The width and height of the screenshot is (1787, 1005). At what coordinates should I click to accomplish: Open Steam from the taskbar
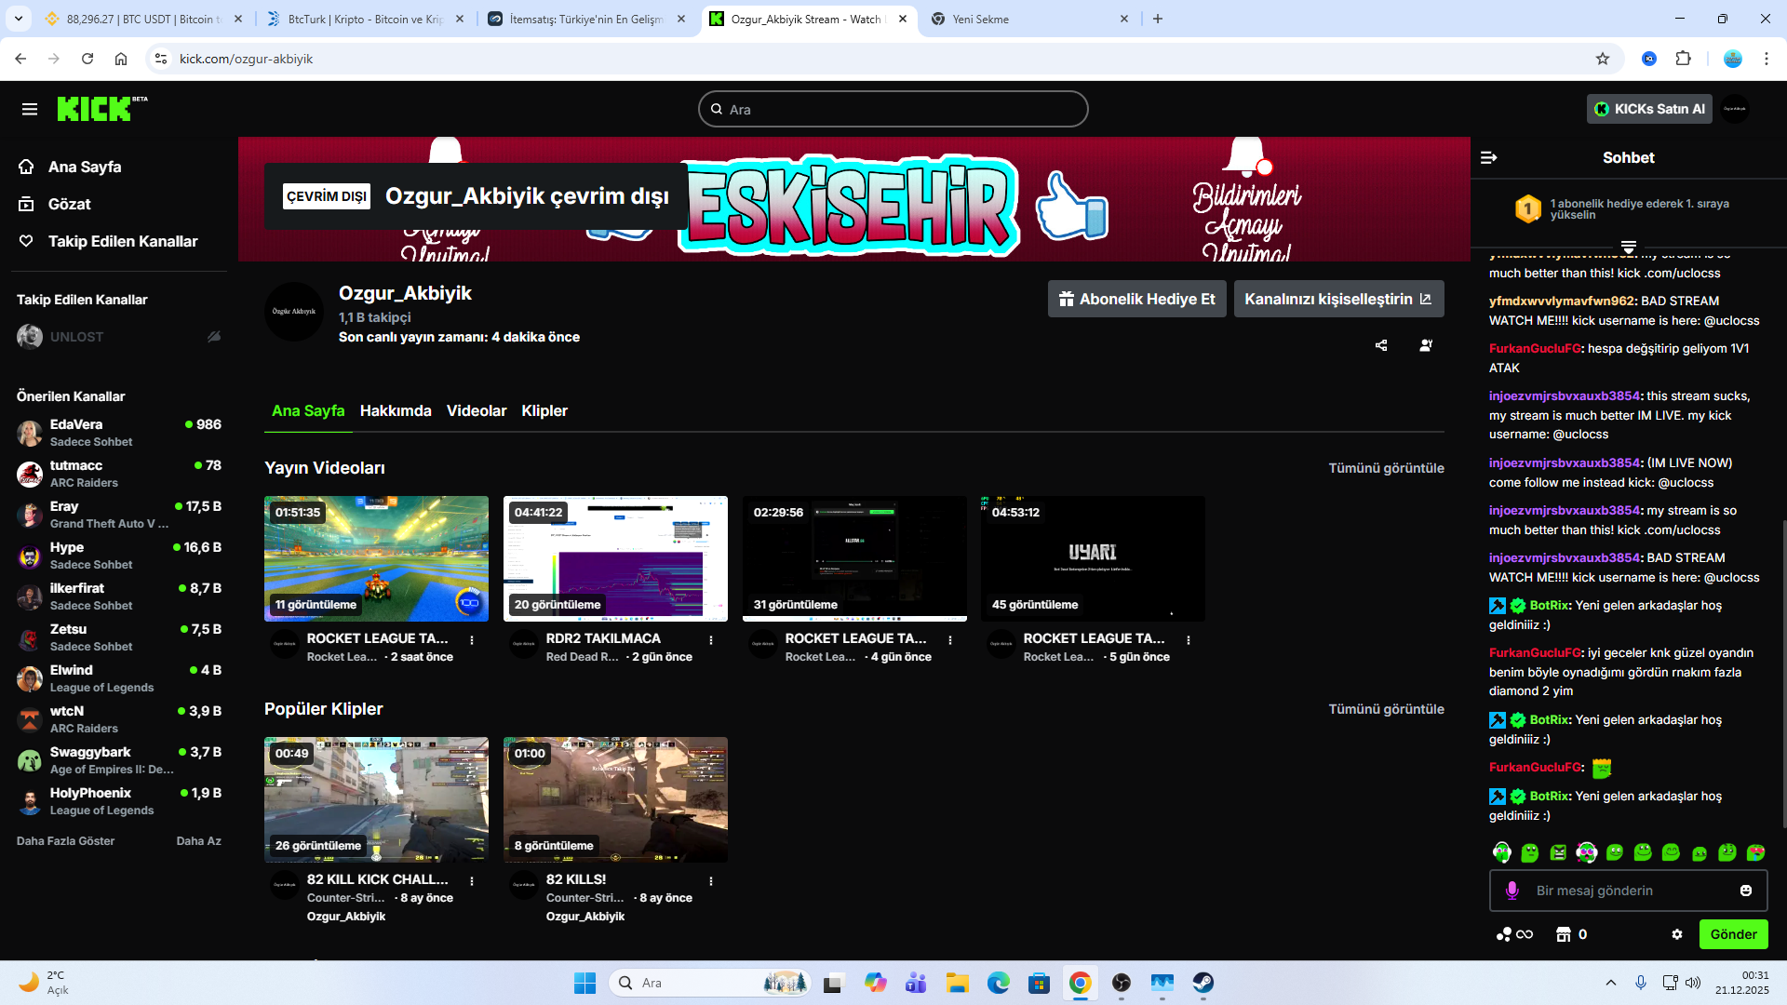pos(1203,983)
